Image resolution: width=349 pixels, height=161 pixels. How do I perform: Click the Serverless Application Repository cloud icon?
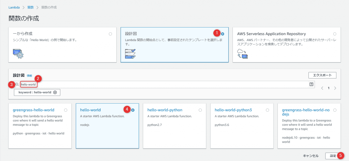pos(242,53)
